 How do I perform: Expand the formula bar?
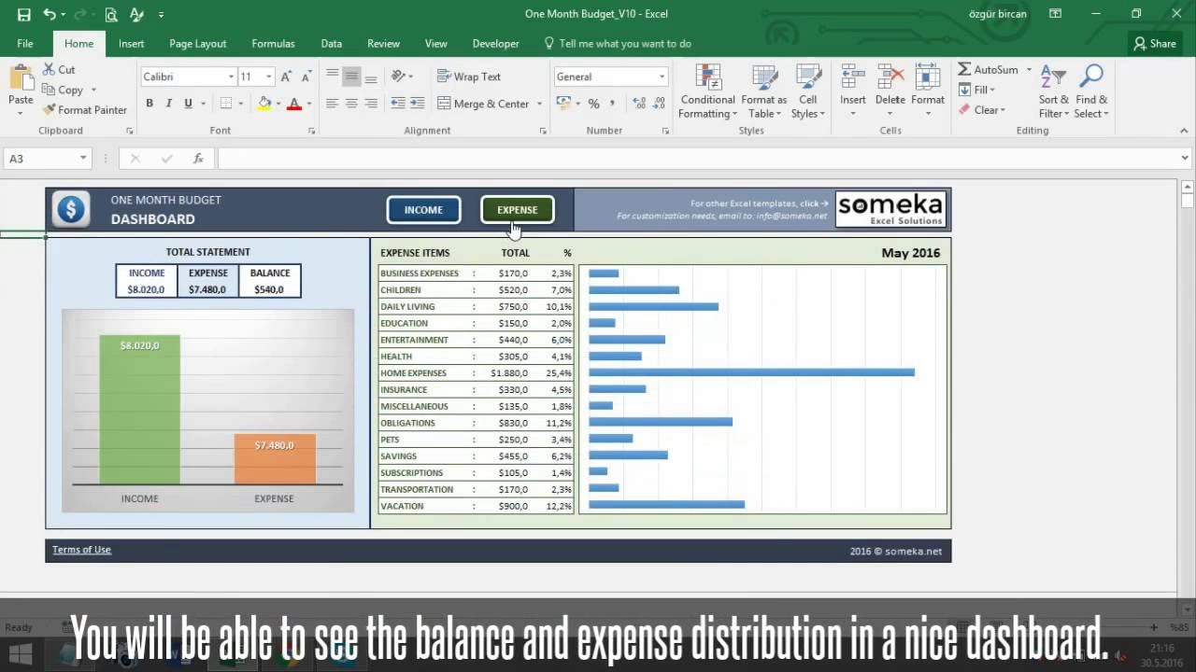pos(1185,159)
